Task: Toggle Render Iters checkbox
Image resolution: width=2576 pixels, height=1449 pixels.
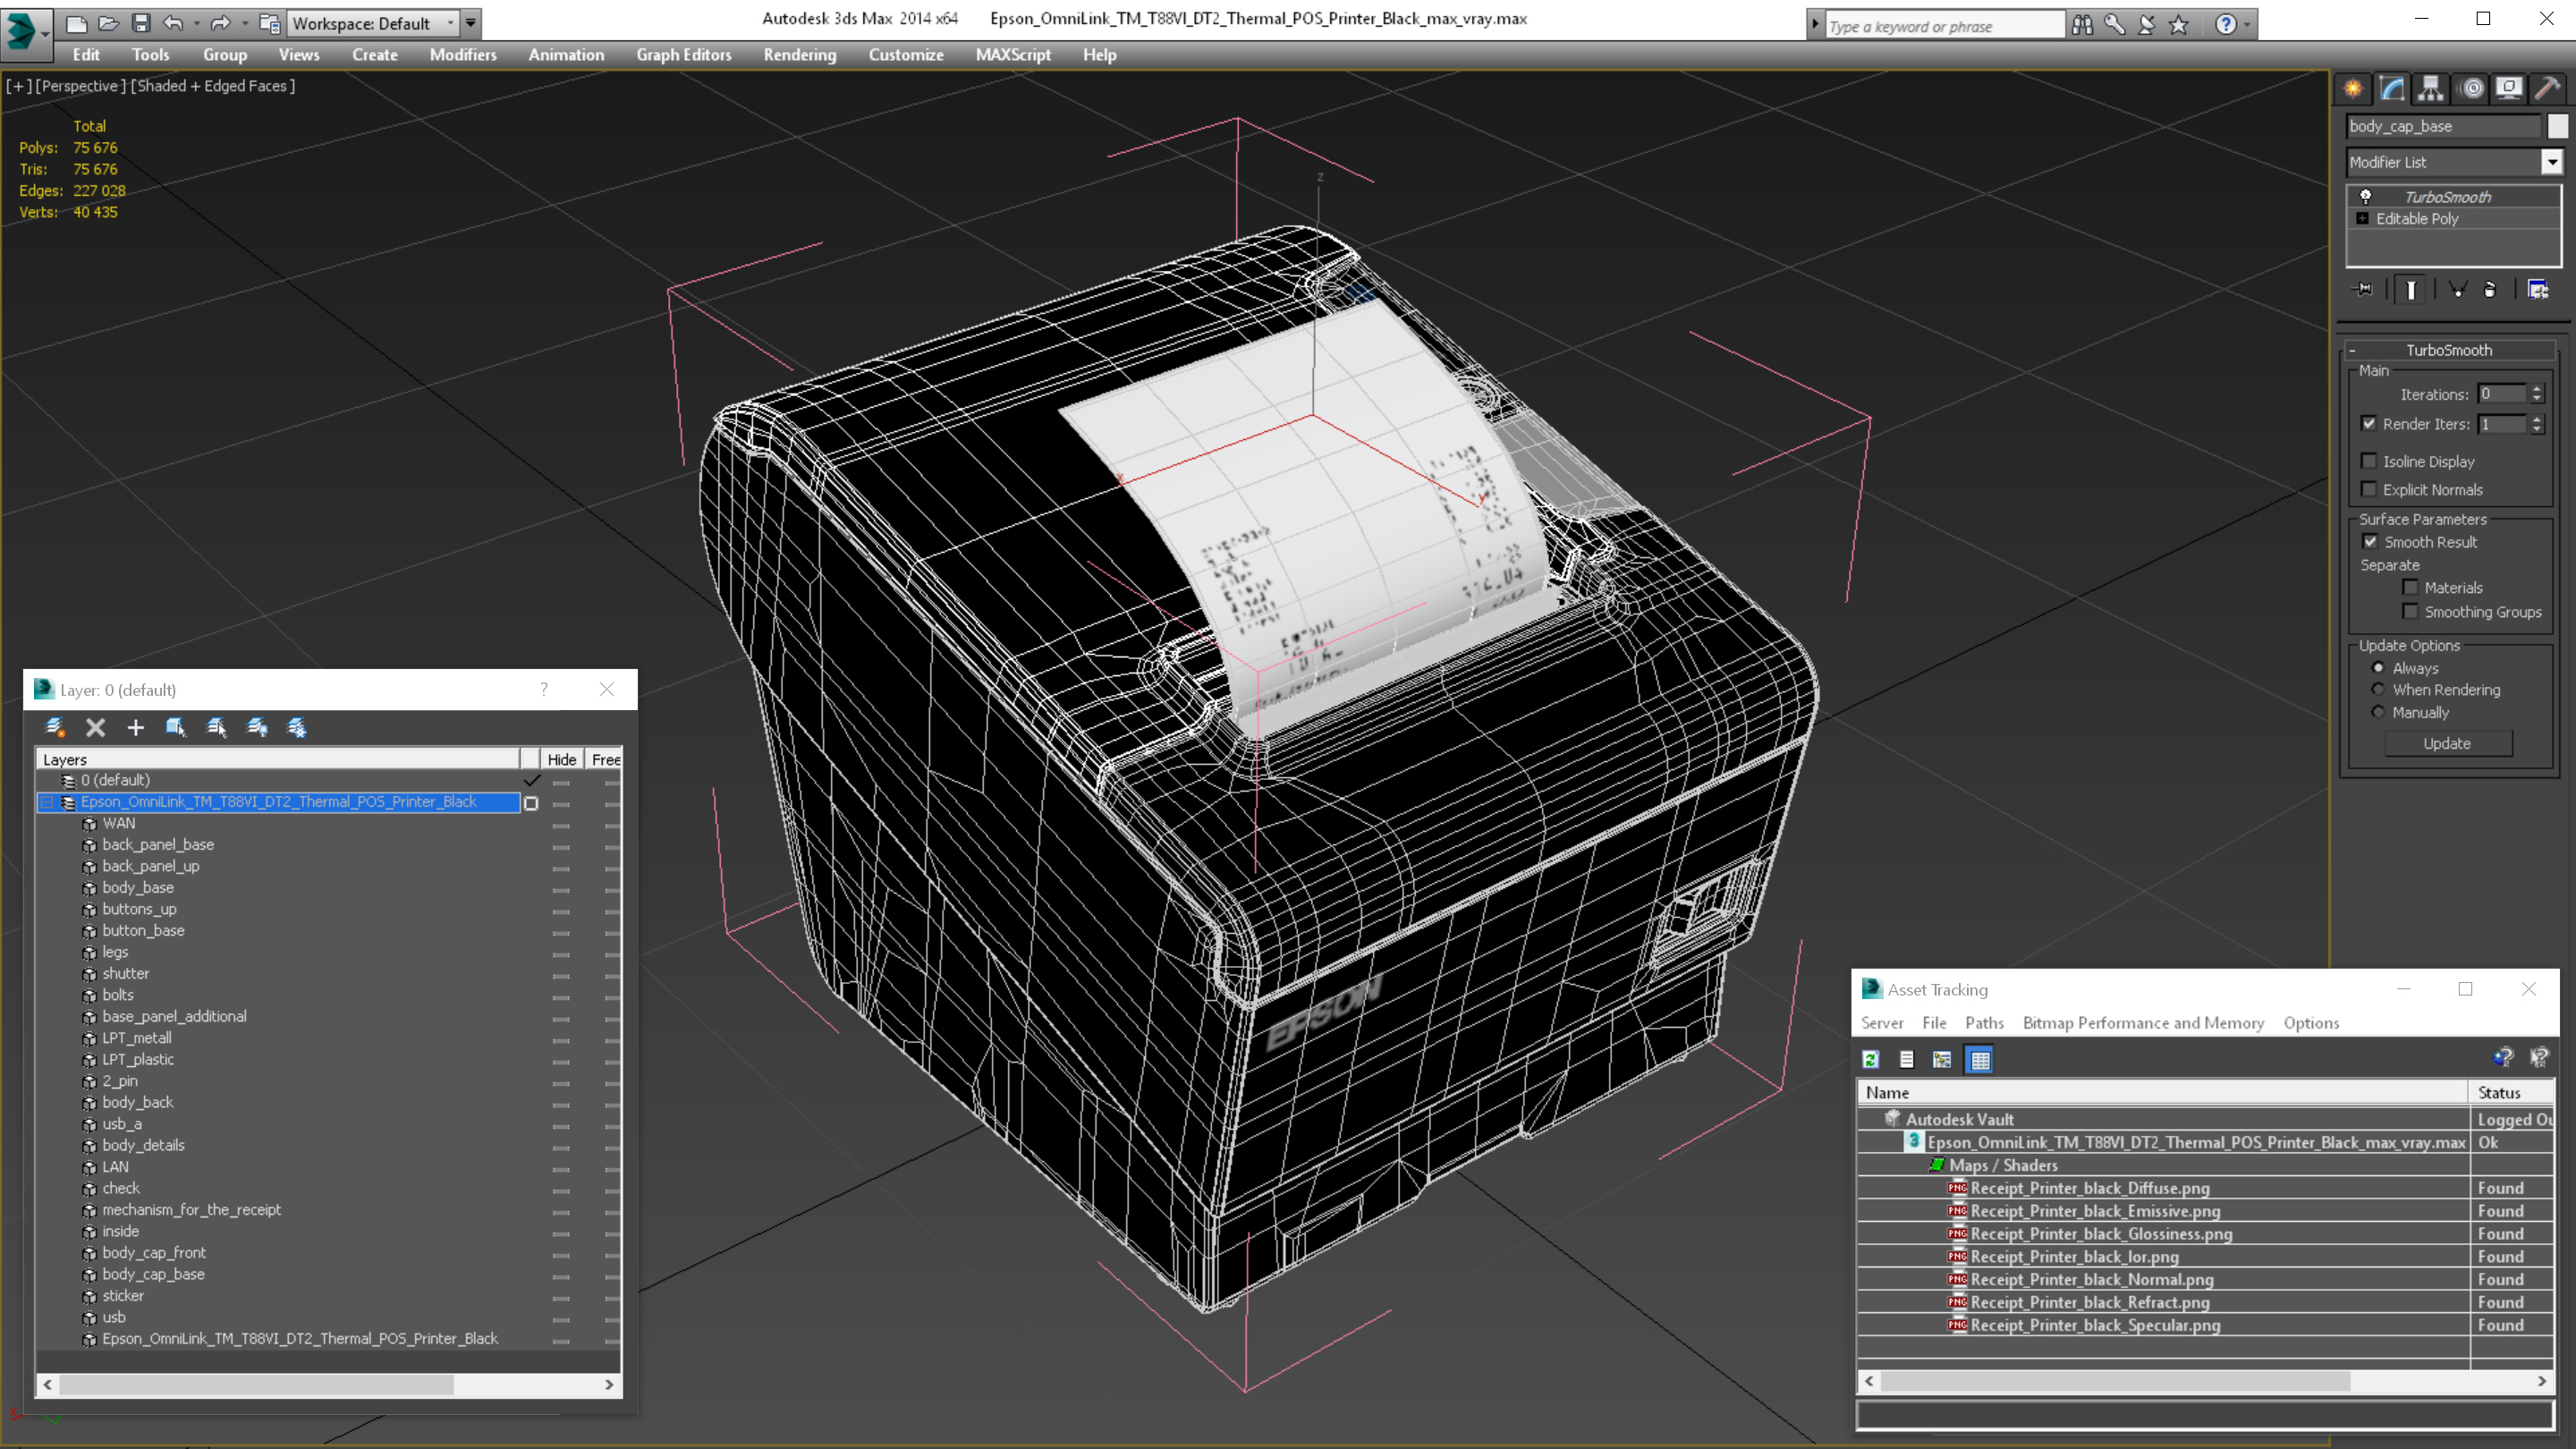Action: (2369, 423)
